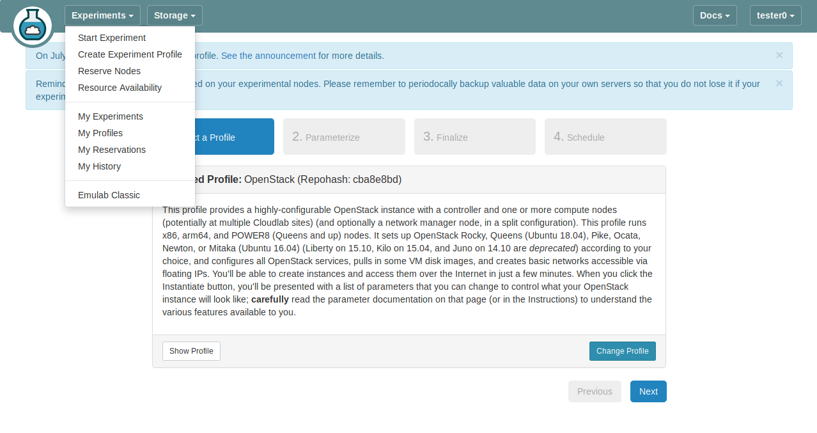
Task: Click Emulab Classic menu item
Action: [x=109, y=195]
